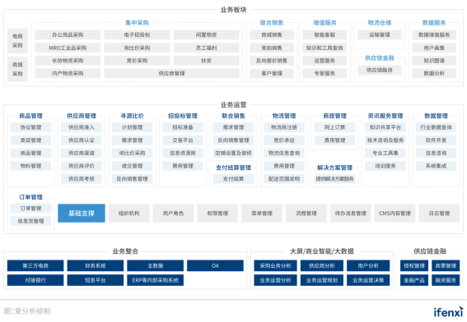The image size is (467, 322).
Task: Select the 组织机构 block
Action: [x=129, y=213]
